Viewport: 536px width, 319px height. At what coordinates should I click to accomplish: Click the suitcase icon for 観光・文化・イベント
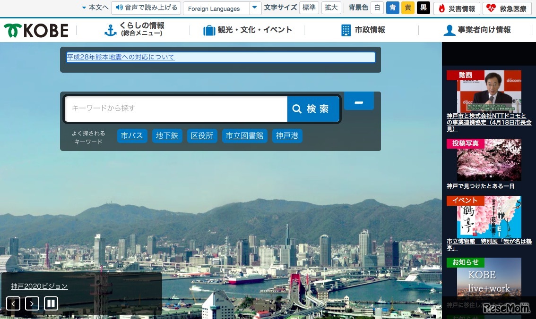coord(208,30)
